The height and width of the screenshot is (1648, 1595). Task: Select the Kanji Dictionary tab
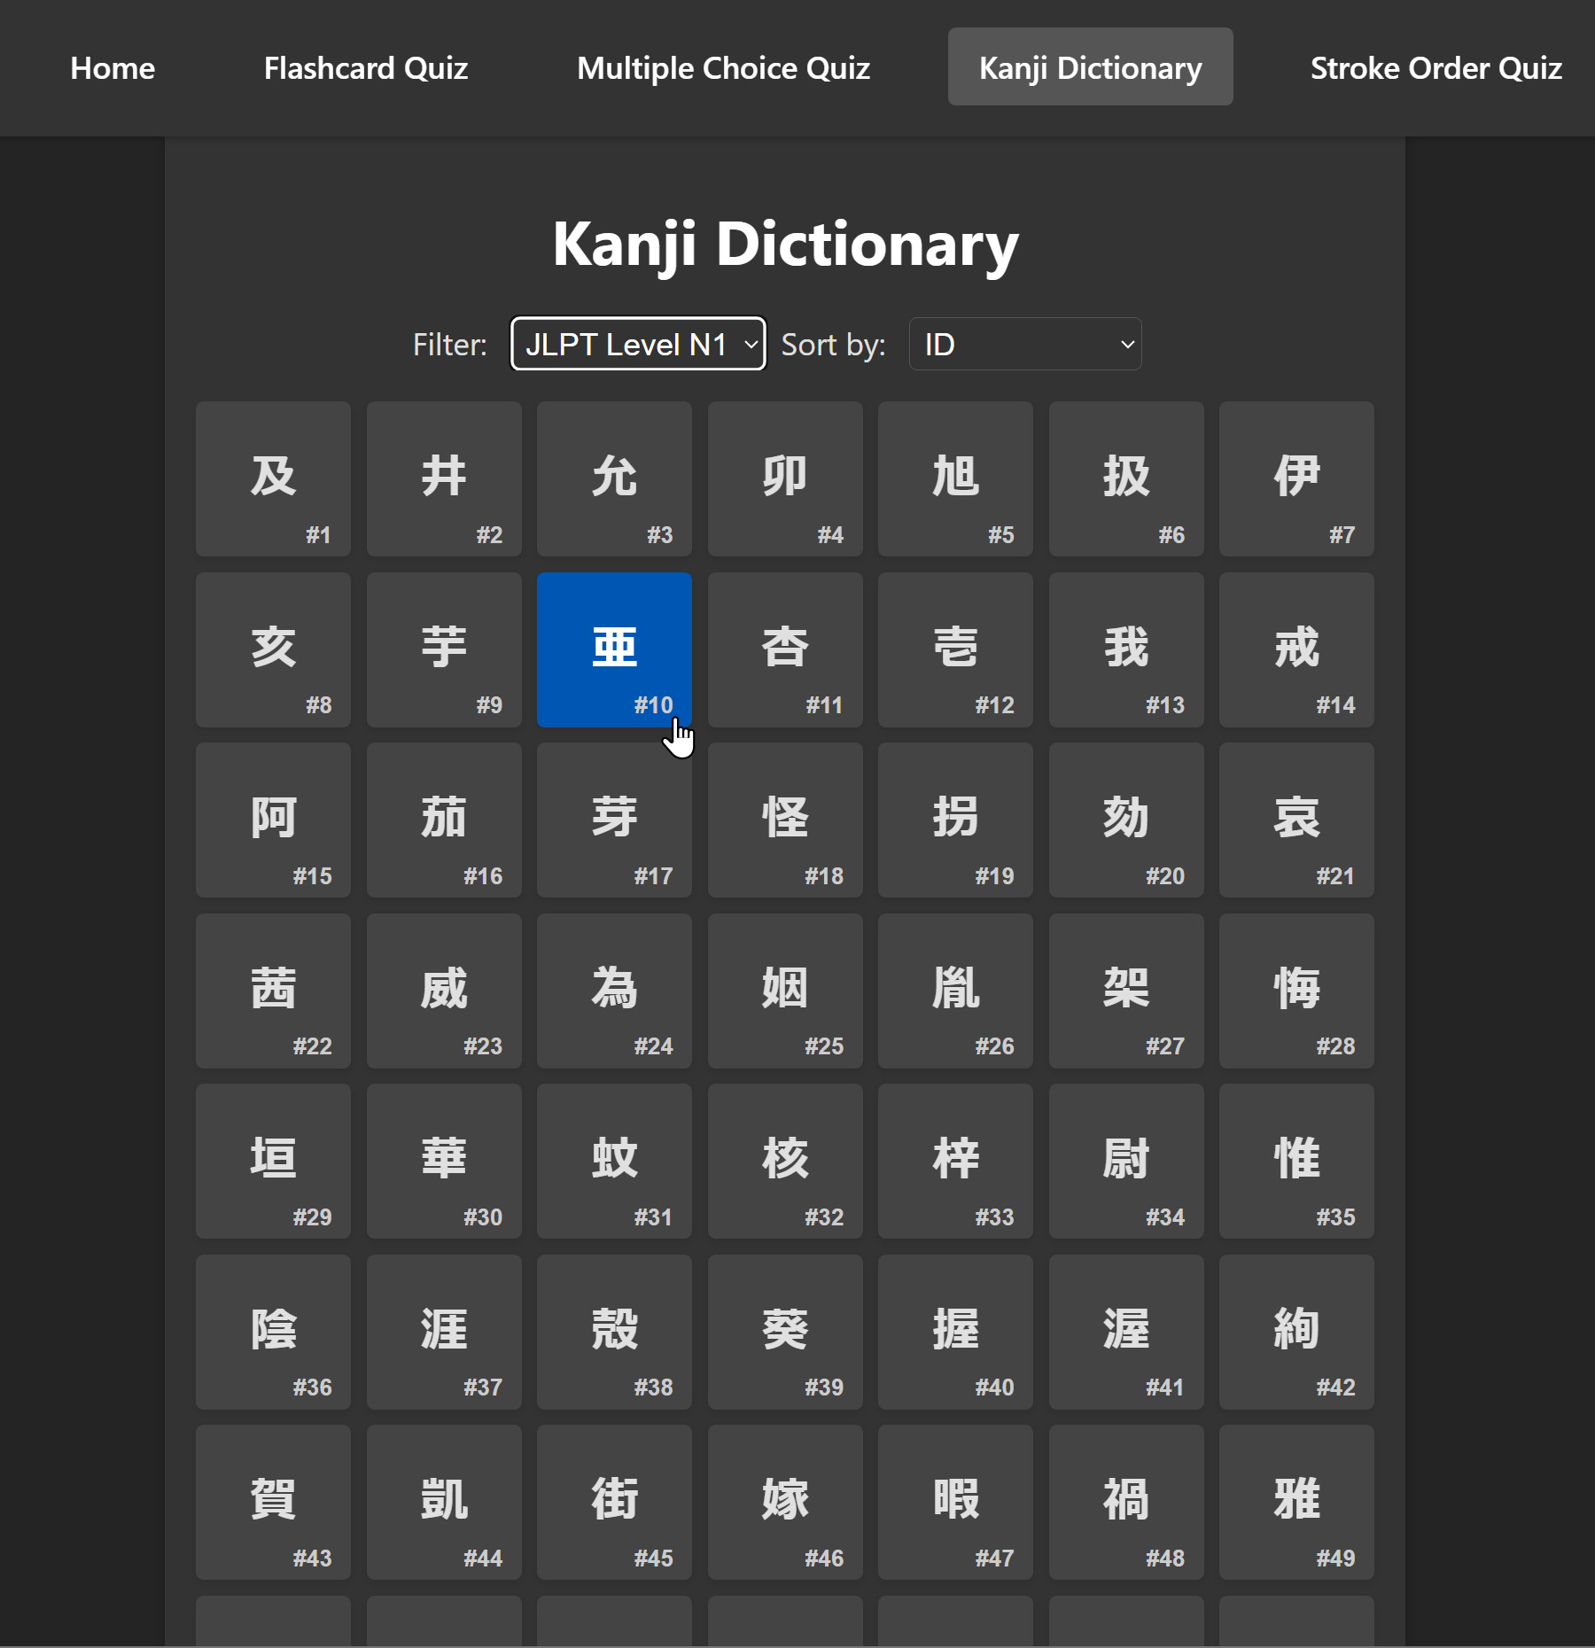(1090, 67)
